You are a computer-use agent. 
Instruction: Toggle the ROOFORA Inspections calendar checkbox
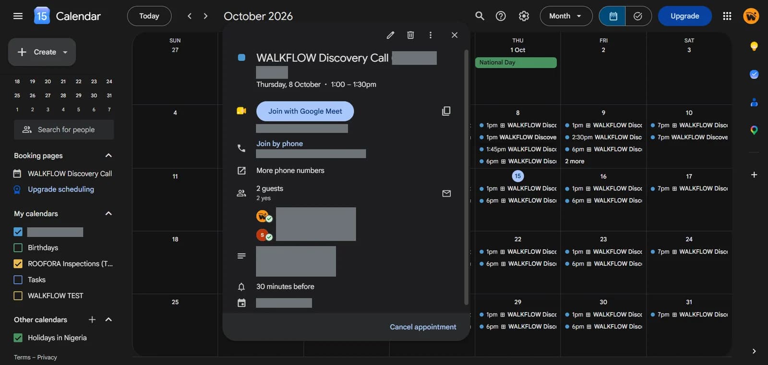tap(18, 264)
